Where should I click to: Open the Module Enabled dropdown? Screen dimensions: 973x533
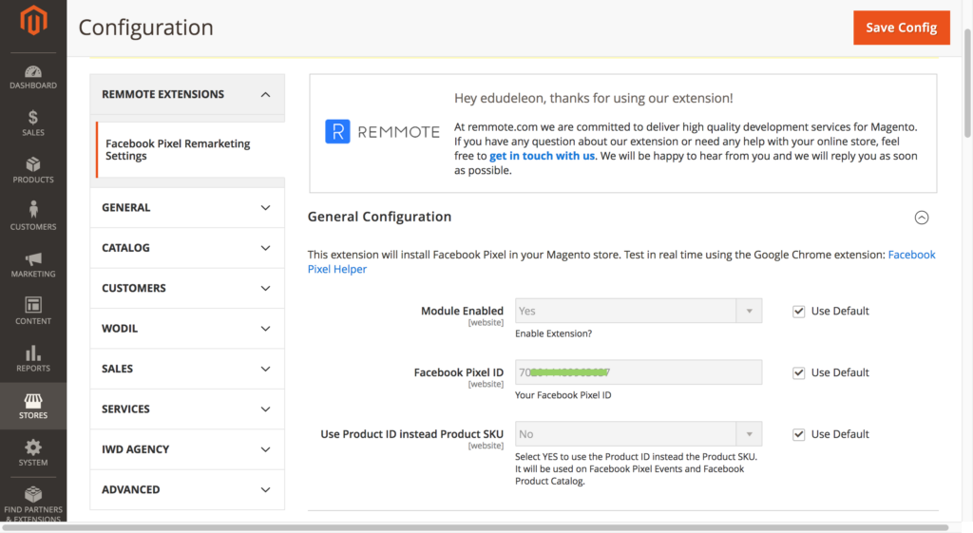(x=639, y=311)
